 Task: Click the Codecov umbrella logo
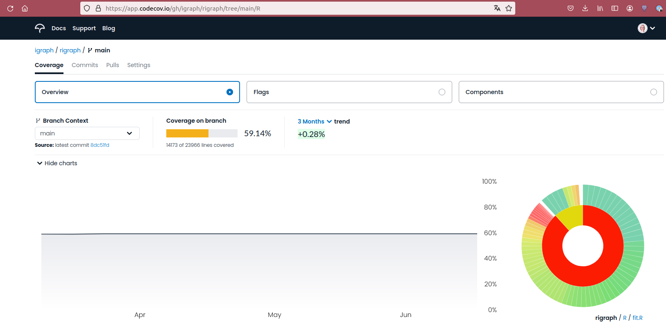point(40,28)
